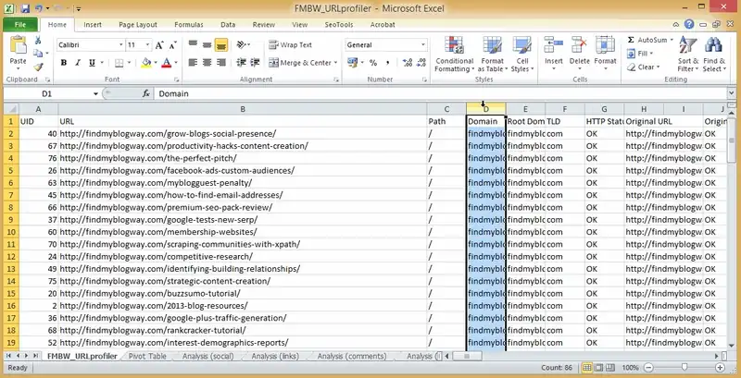Switch to Normal view in status bar

pyautogui.click(x=587, y=368)
